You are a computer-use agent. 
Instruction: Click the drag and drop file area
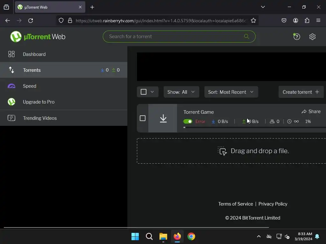(x=231, y=151)
